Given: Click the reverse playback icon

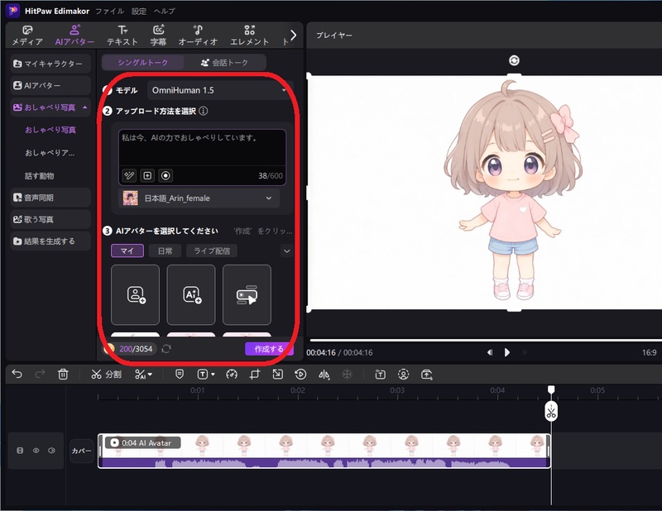Looking at the screenshot, I should click(300, 375).
